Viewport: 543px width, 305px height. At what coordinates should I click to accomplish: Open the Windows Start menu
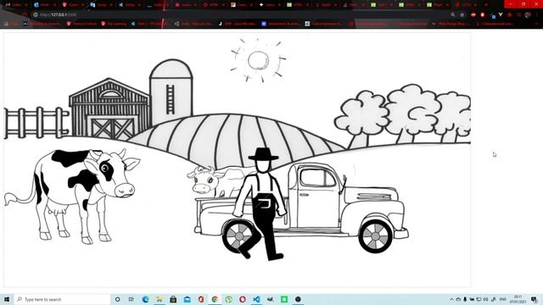(x=7, y=299)
